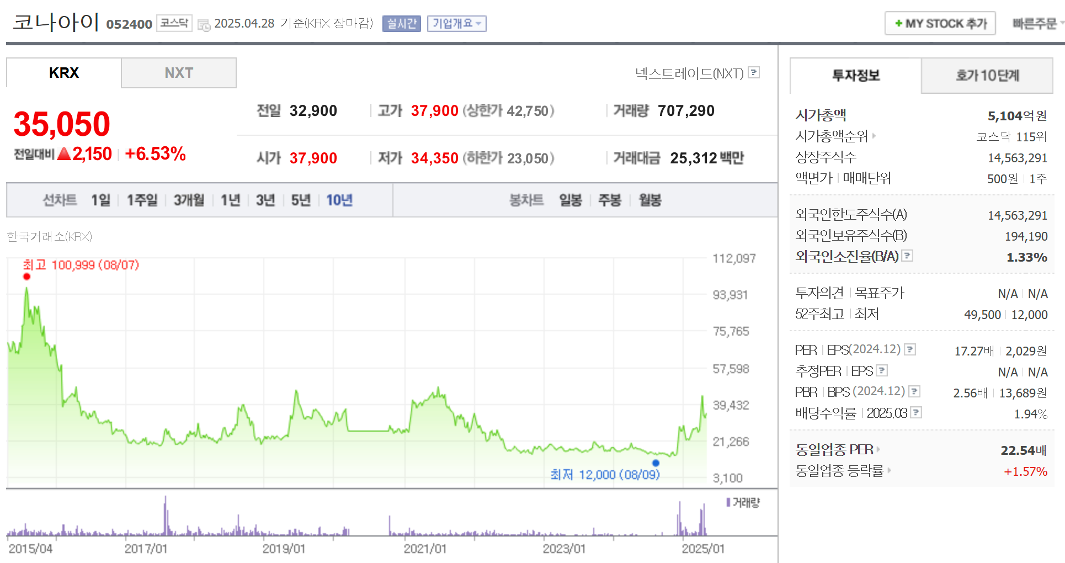This screenshot has width=1065, height=563.
Task: Select the 1년 line chart period
Action: pyautogui.click(x=231, y=200)
